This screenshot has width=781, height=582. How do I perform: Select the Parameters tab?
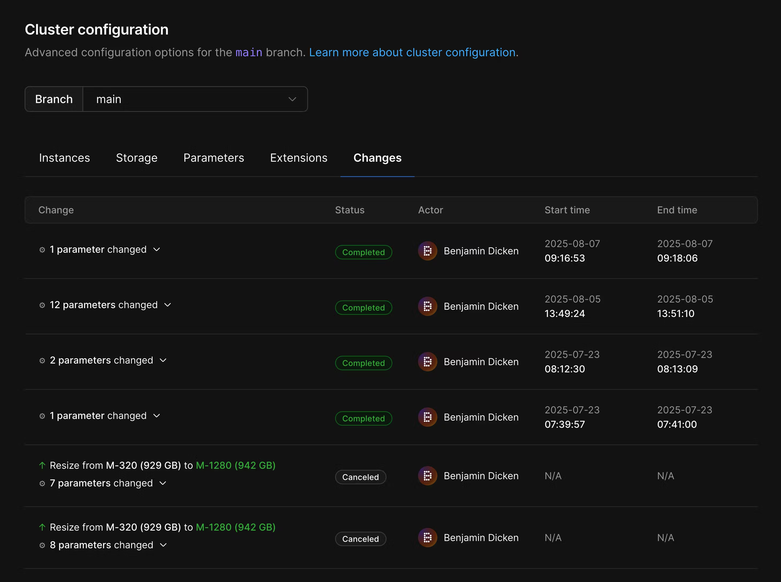(x=213, y=158)
